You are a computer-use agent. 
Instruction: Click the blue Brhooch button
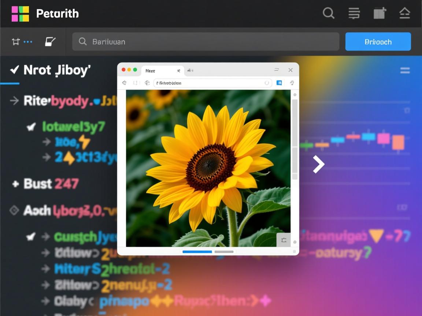click(378, 42)
